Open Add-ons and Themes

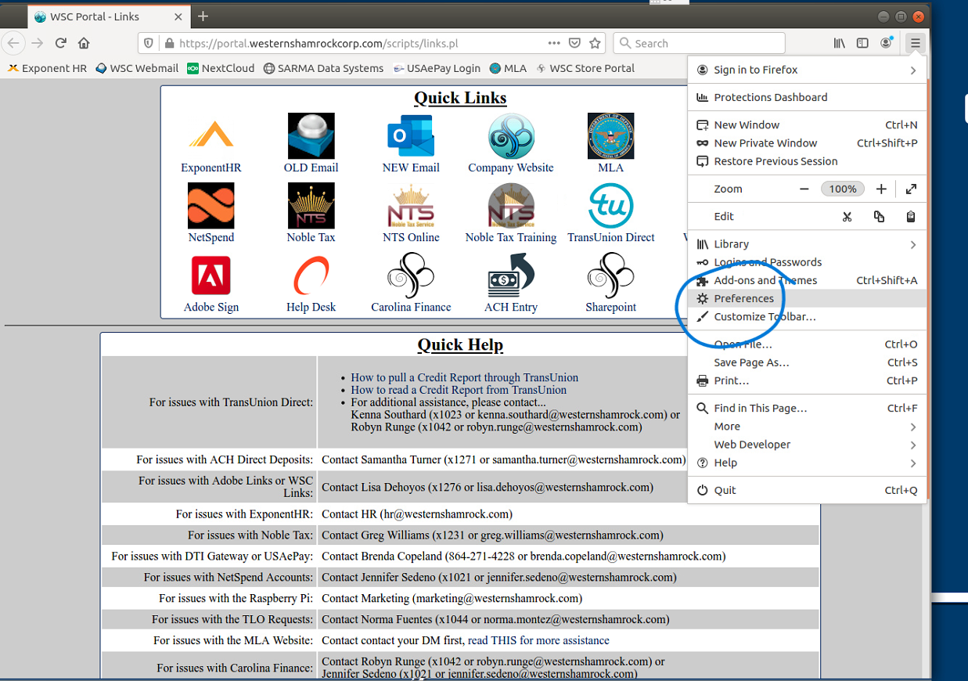pyautogui.click(x=807, y=280)
